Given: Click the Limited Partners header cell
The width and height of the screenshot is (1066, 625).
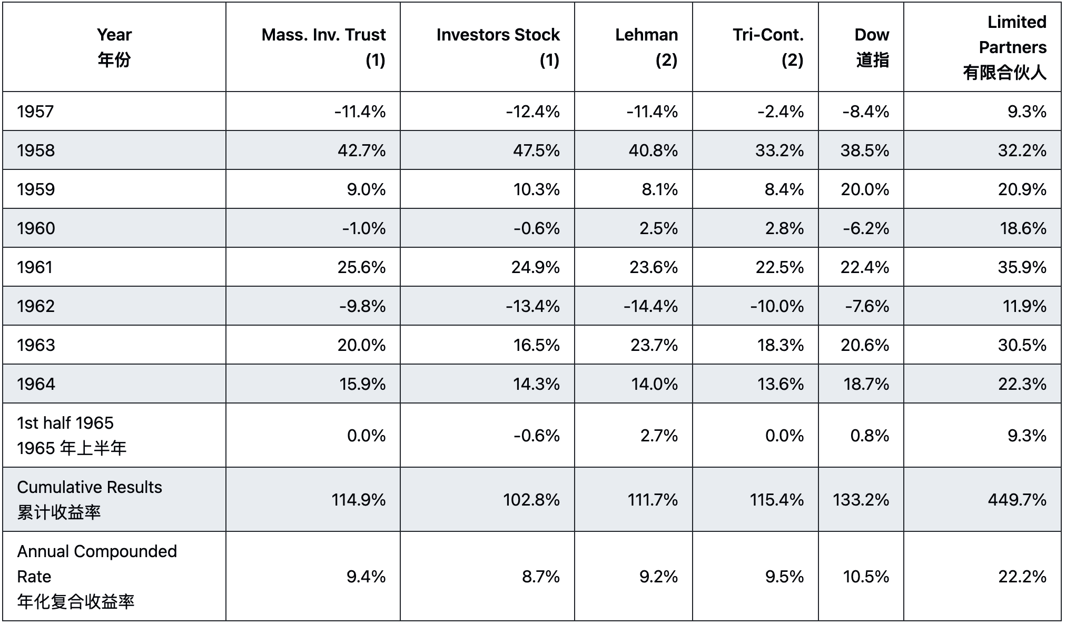Looking at the screenshot, I should [1005, 47].
